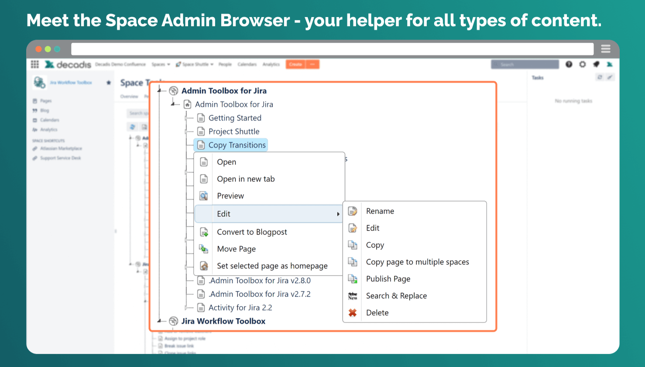Image resolution: width=645 pixels, height=367 pixels.
Task: Expand the Getting Started page node
Action: coord(186,118)
